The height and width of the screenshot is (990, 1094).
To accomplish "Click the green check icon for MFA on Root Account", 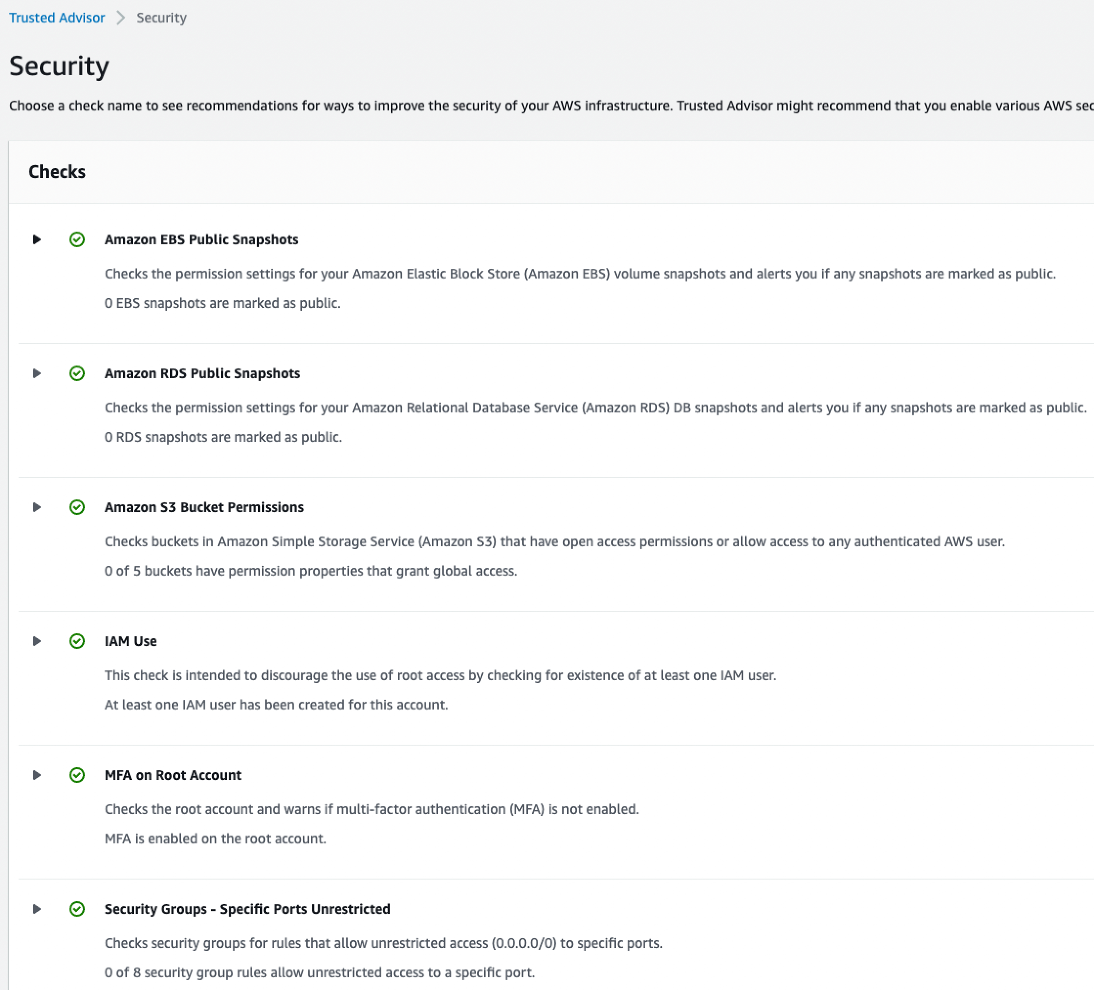I will pyautogui.click(x=77, y=775).
